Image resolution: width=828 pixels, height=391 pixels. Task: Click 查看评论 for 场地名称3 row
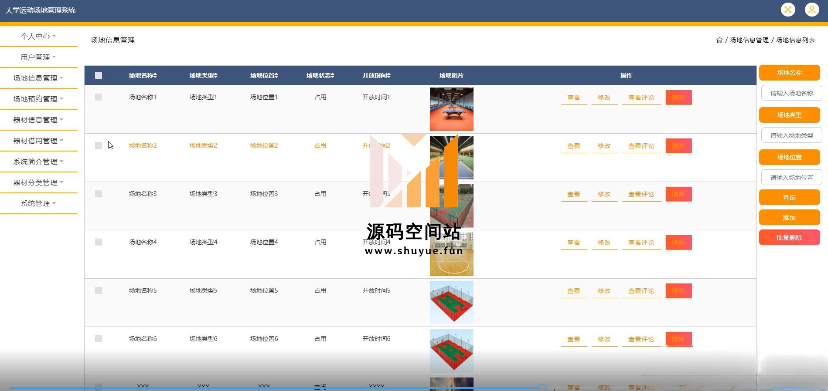641,194
